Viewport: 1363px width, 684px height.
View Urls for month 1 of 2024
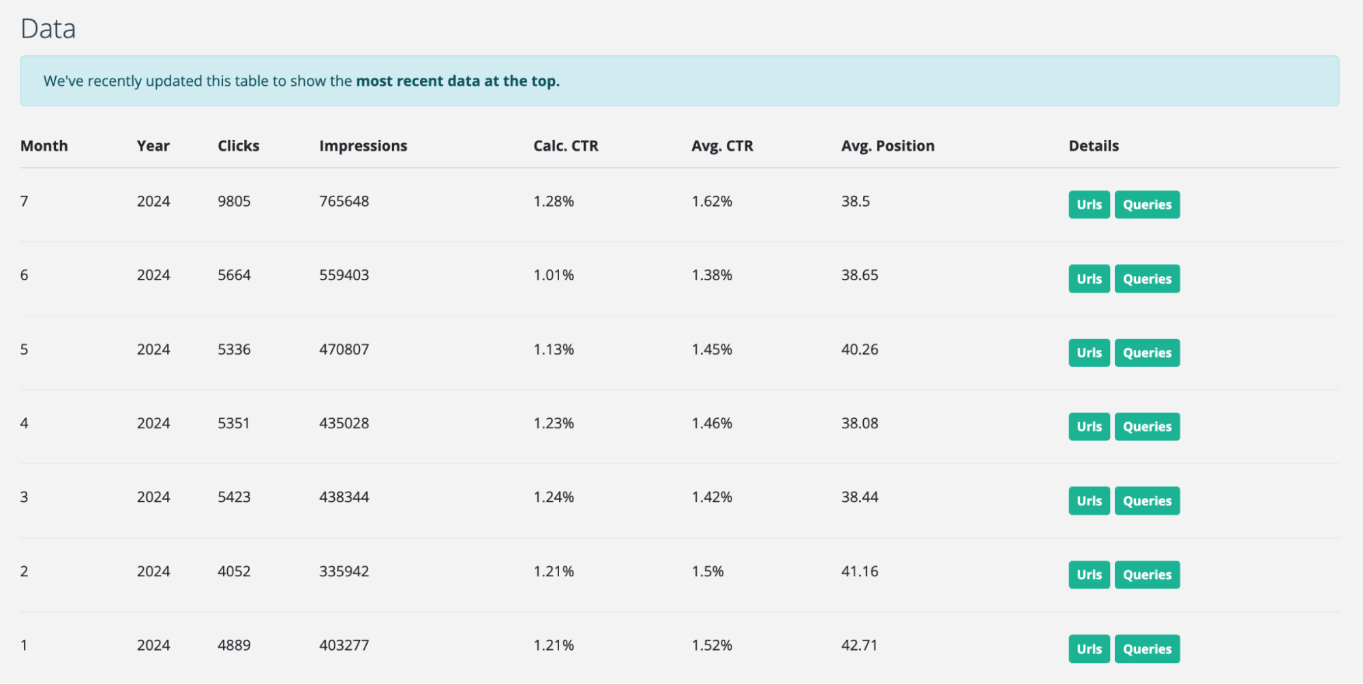pos(1089,649)
